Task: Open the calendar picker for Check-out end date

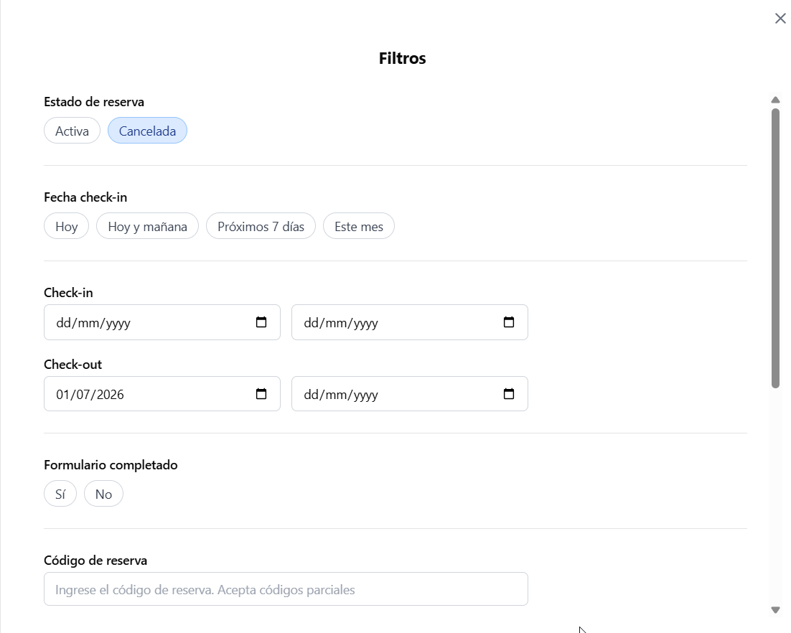Action: pyautogui.click(x=509, y=394)
